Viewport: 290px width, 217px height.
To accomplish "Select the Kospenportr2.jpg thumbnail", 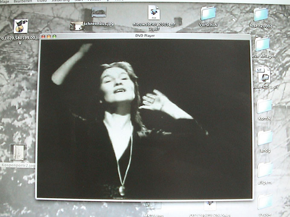I will click(18, 153).
